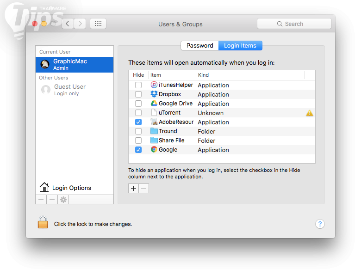
Task: Click the Google Chrome icon
Action: pyautogui.click(x=154, y=149)
